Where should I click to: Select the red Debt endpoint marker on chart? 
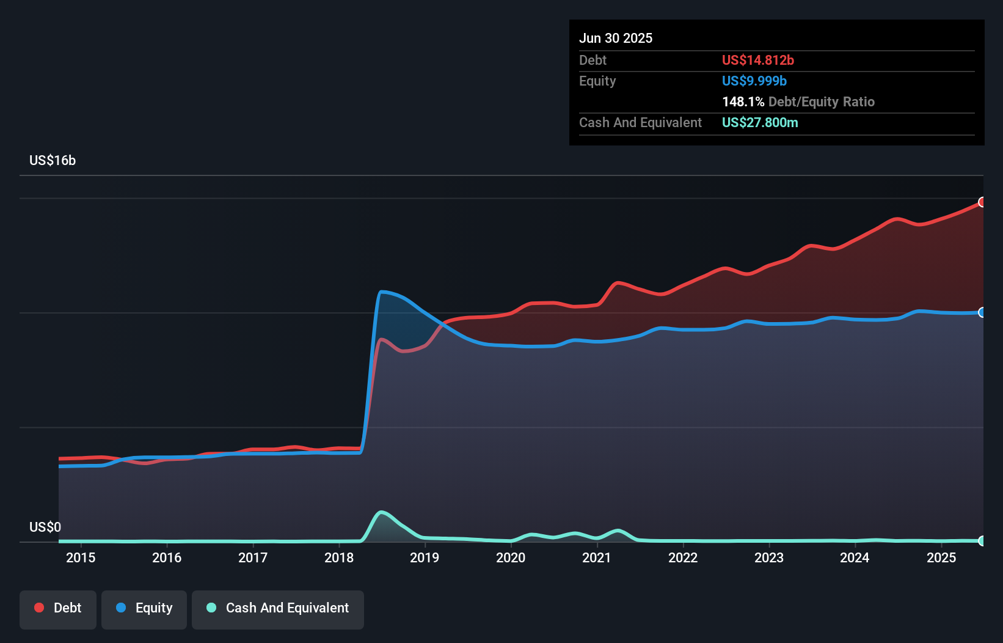coord(982,201)
